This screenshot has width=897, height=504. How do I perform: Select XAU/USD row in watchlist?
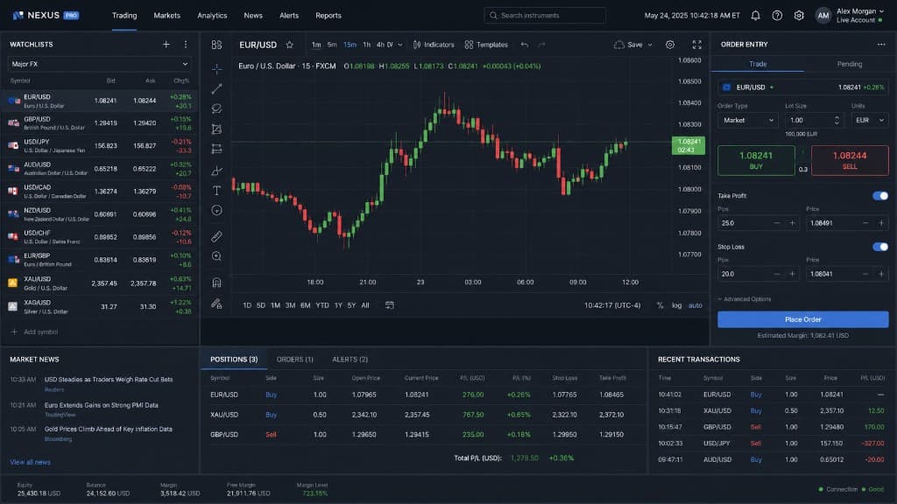(x=99, y=283)
